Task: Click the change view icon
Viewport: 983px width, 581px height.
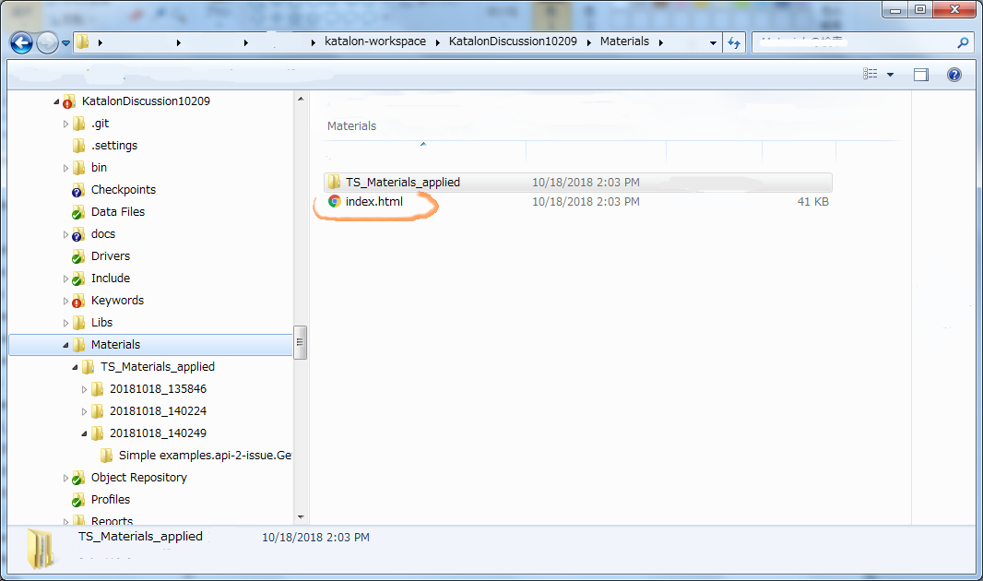Action: tap(870, 74)
